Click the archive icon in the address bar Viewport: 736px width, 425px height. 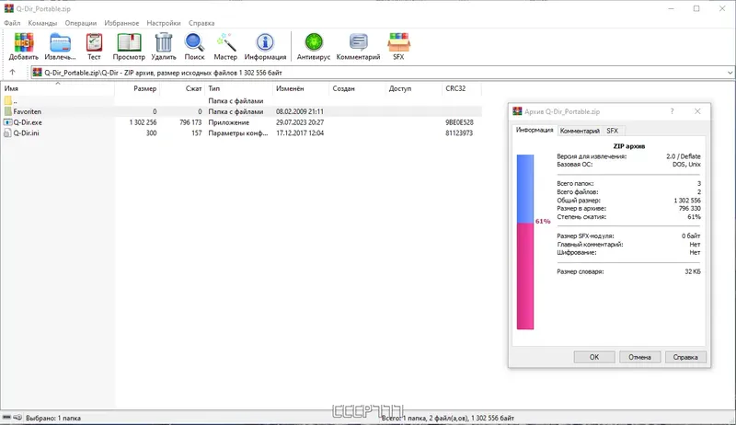[37, 73]
